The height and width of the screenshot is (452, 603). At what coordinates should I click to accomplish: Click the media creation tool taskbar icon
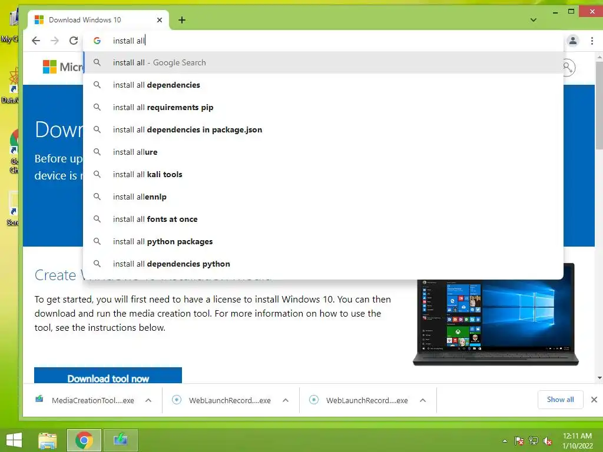pyautogui.click(x=120, y=440)
